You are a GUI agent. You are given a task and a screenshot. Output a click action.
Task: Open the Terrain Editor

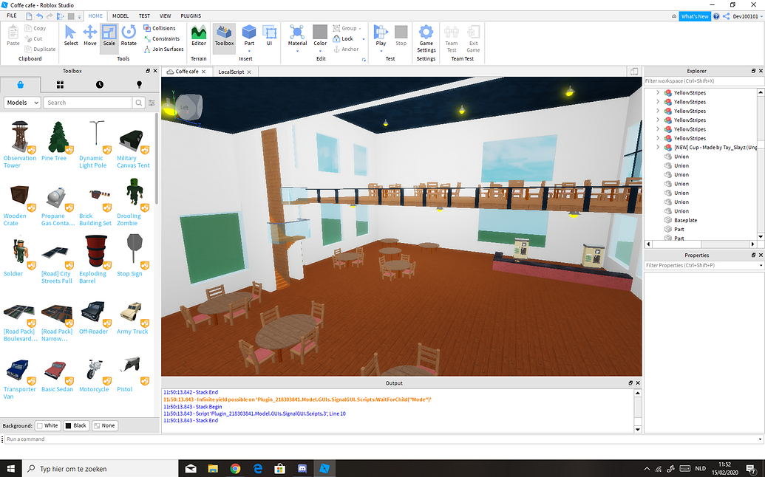pyautogui.click(x=199, y=35)
